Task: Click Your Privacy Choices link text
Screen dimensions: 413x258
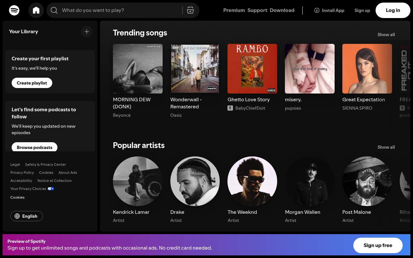Action: tap(28, 189)
